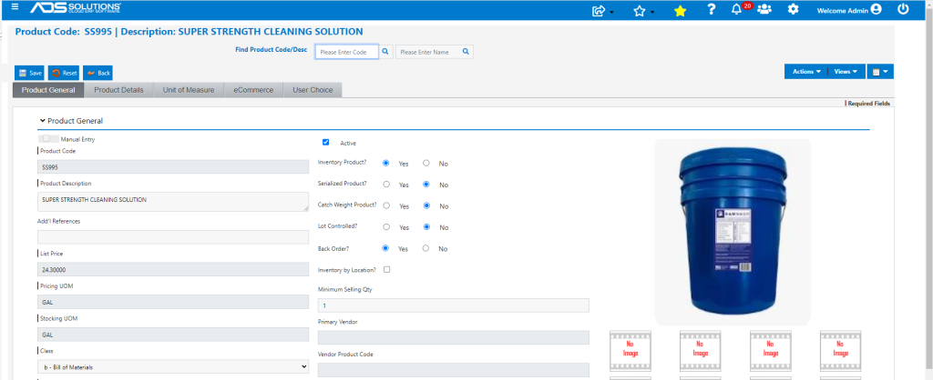This screenshot has width=933, height=380.
Task: Switch to the Unit of Measure tab
Action: tap(189, 90)
